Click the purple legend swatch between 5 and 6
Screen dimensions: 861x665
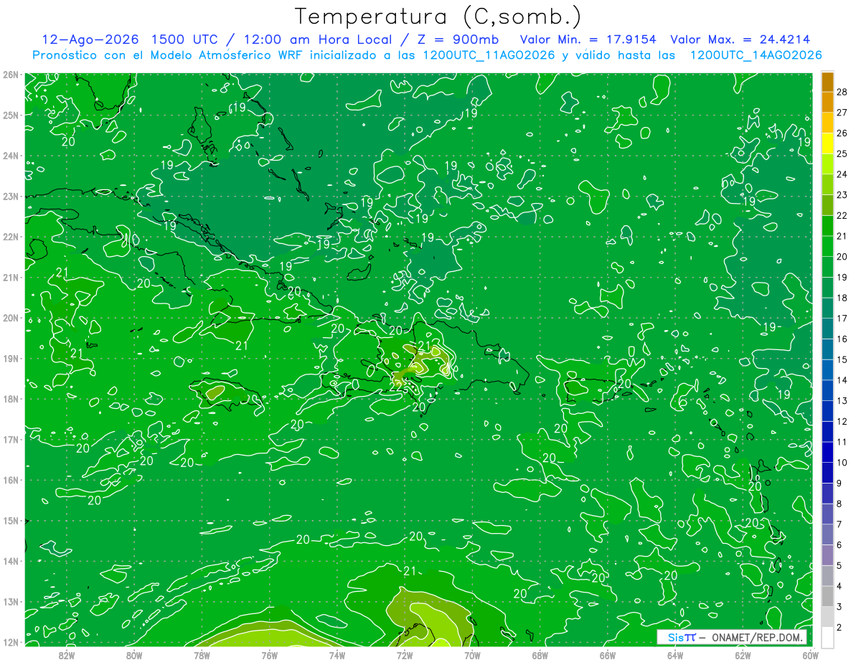pos(827,555)
